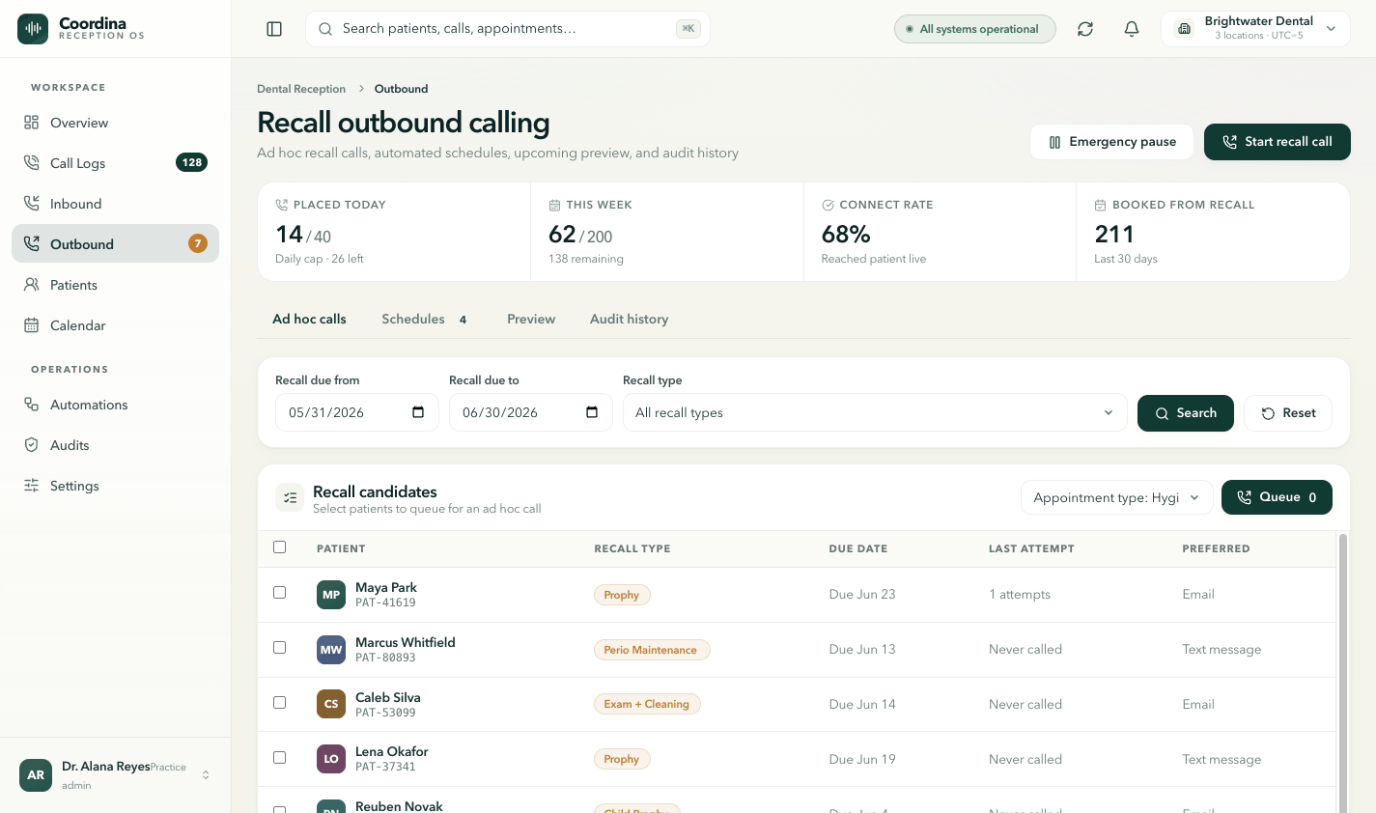Click the AR user avatar
This screenshot has width=1376, height=813.
(x=36, y=775)
